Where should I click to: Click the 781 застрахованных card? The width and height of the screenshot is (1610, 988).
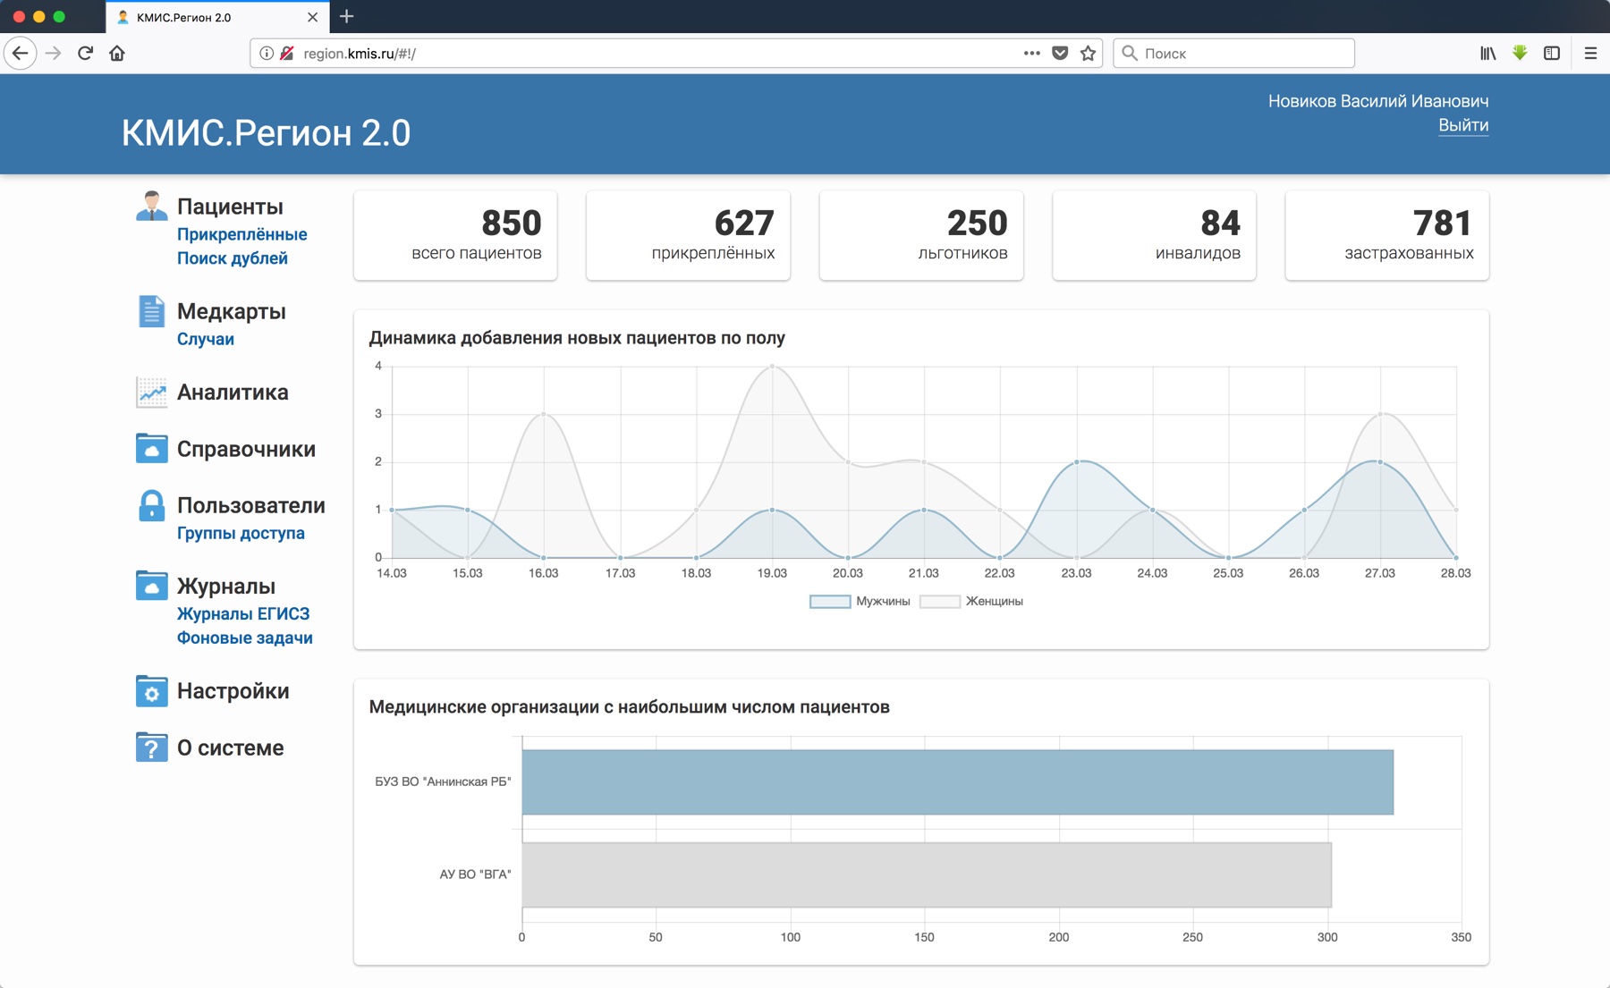1387,236
